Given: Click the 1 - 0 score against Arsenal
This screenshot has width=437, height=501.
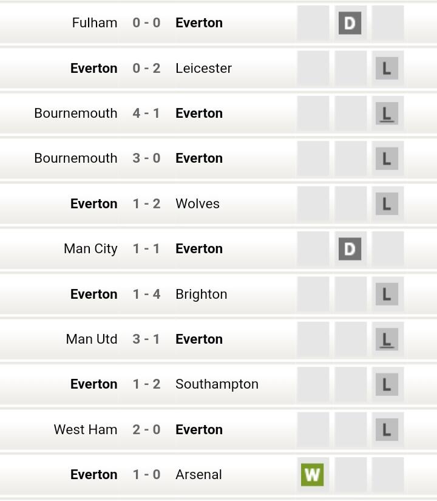Looking at the screenshot, I should pos(146,474).
